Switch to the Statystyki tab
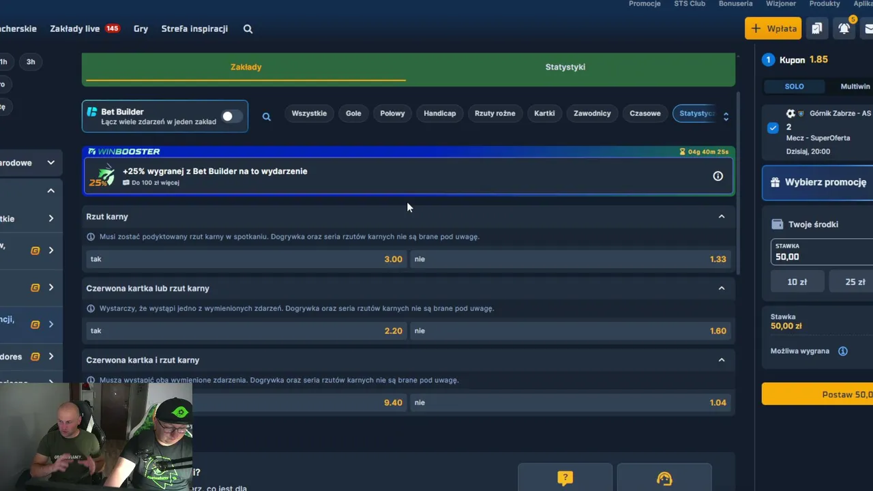 tap(565, 67)
